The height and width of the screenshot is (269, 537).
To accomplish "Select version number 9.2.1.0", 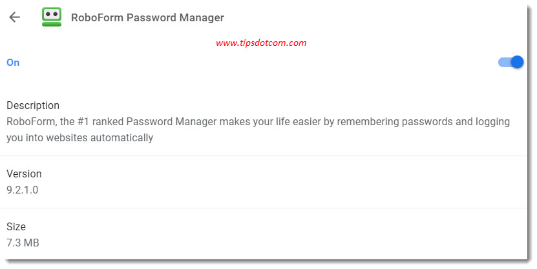I will (22, 190).
